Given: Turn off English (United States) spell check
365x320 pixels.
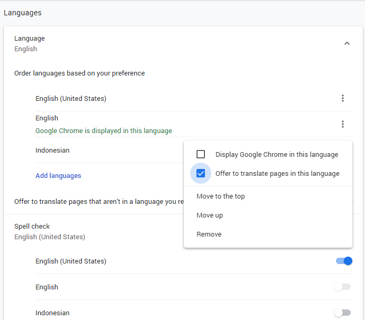Looking at the screenshot, I should click(x=343, y=261).
